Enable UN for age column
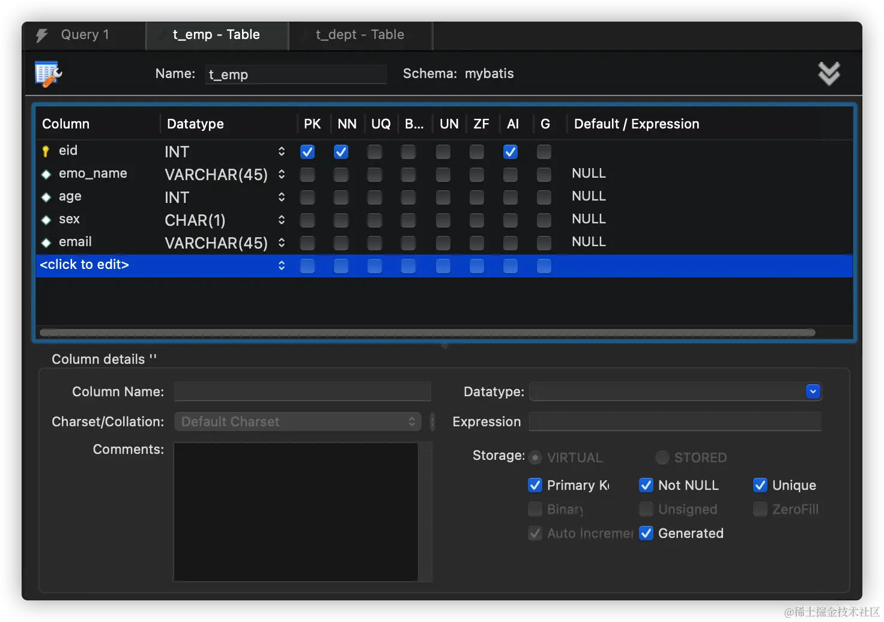Screen dimensions: 884x622 click(x=443, y=198)
